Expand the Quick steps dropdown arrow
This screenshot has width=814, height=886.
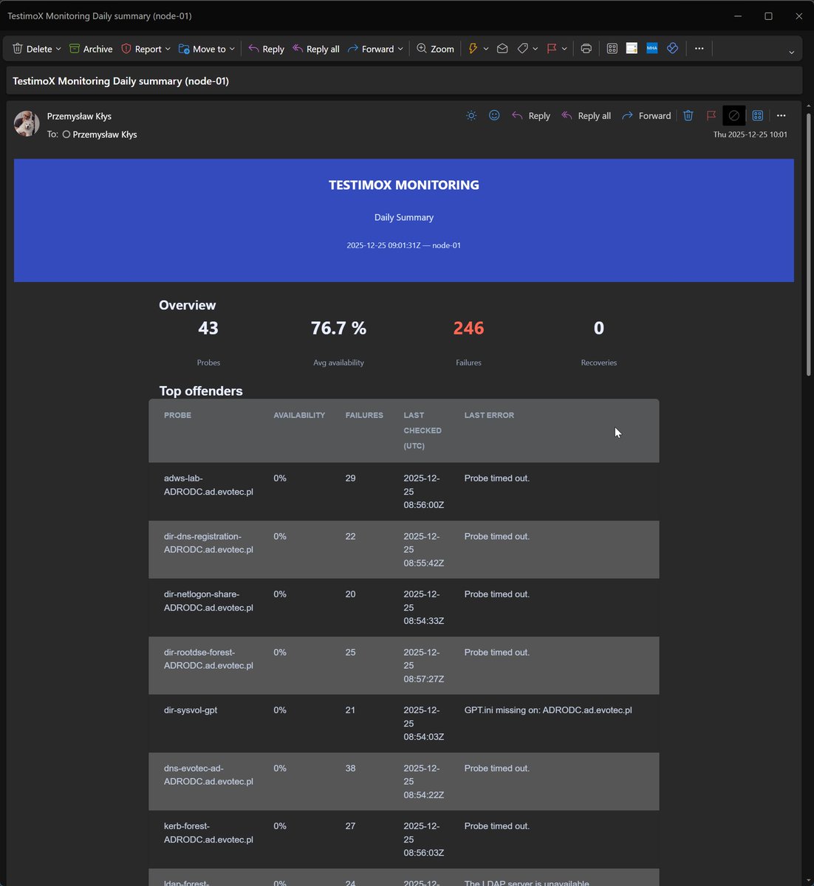coord(485,49)
